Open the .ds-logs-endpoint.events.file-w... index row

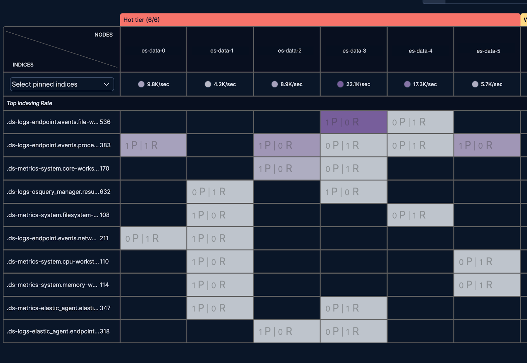click(x=62, y=122)
